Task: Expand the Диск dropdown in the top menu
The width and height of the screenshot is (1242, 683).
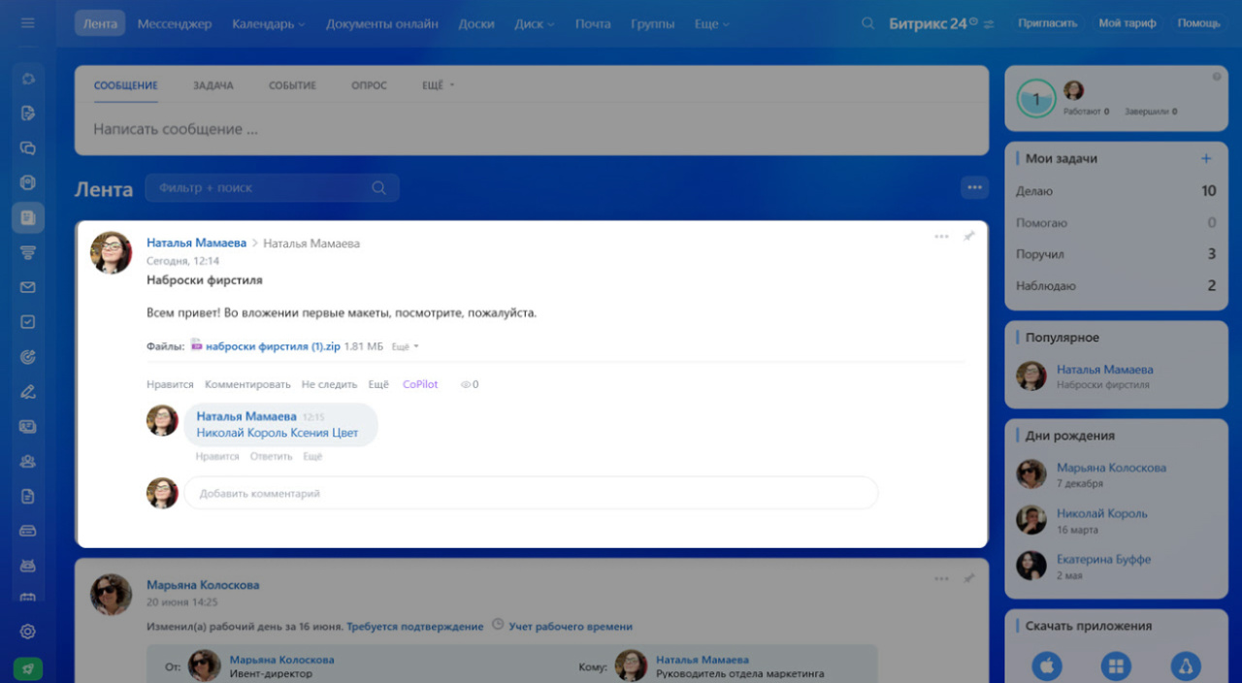Action: point(535,23)
